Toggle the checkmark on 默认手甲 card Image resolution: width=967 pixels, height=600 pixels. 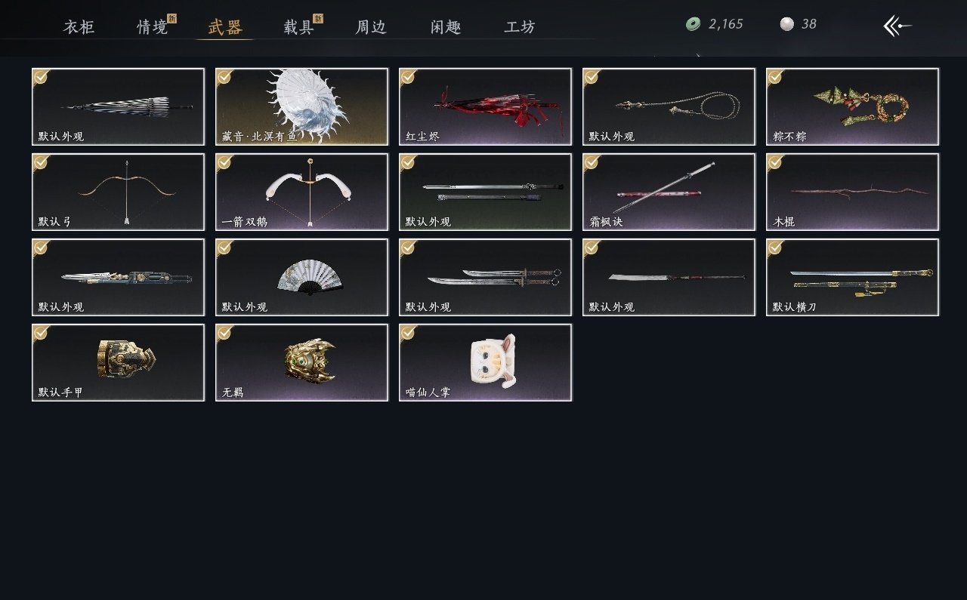[x=41, y=333]
